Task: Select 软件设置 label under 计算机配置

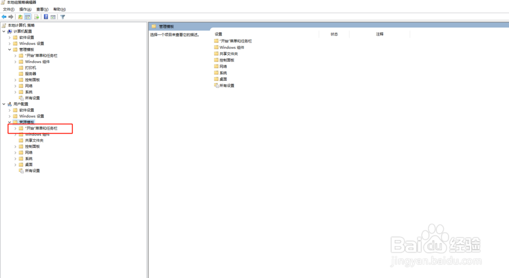Action: pos(26,38)
